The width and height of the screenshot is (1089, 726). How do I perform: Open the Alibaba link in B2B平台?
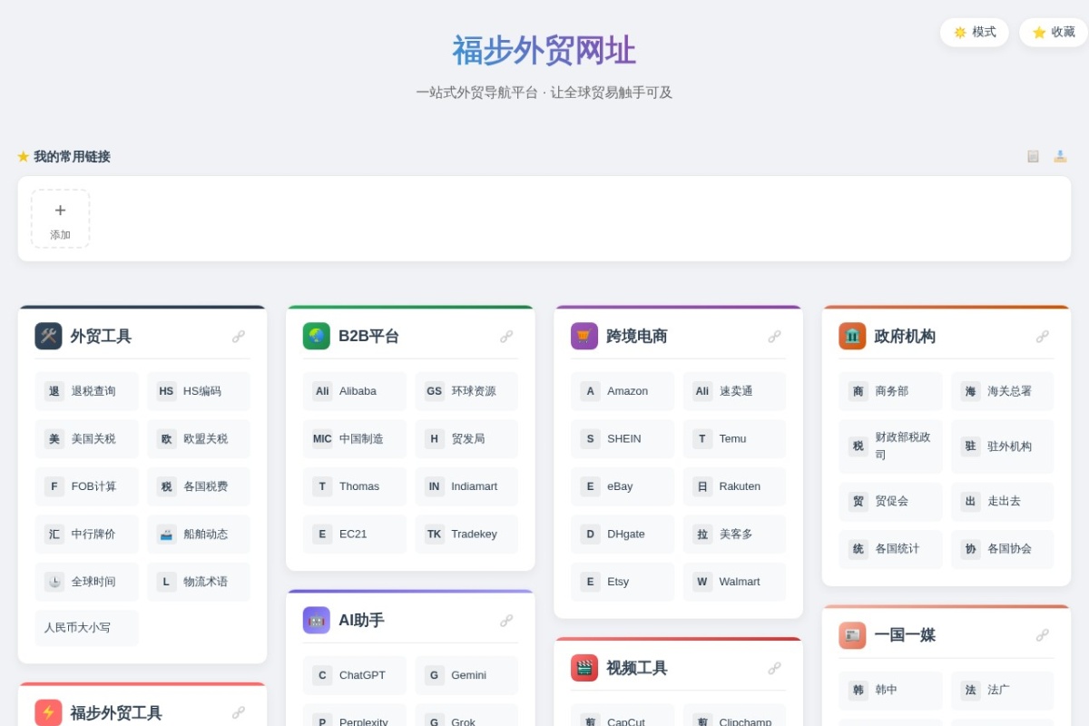click(x=355, y=391)
